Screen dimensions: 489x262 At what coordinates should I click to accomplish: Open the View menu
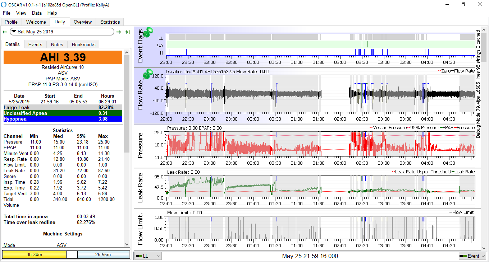point(21,13)
